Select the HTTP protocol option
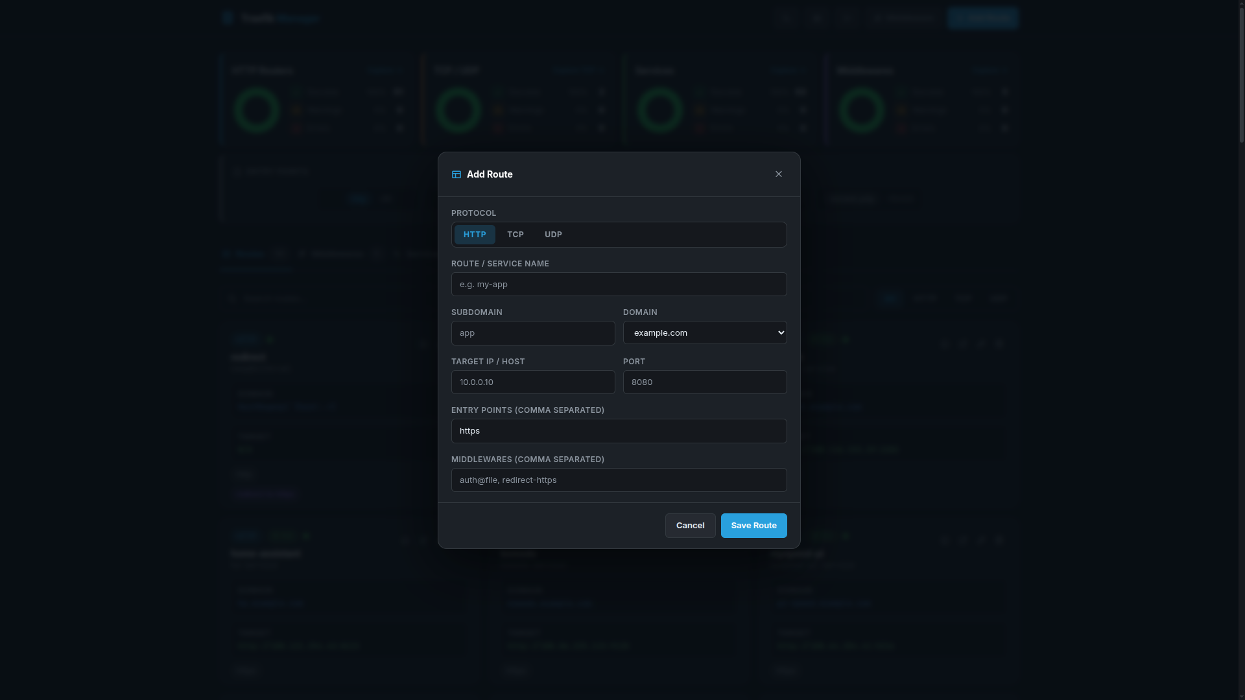This screenshot has height=700, width=1245. click(x=474, y=235)
